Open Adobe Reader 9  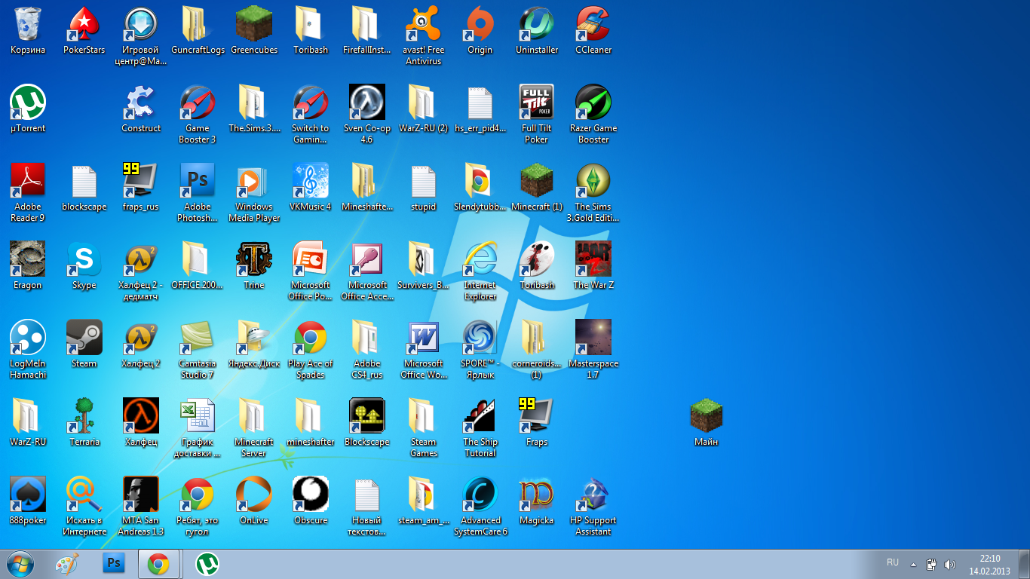pos(28,181)
